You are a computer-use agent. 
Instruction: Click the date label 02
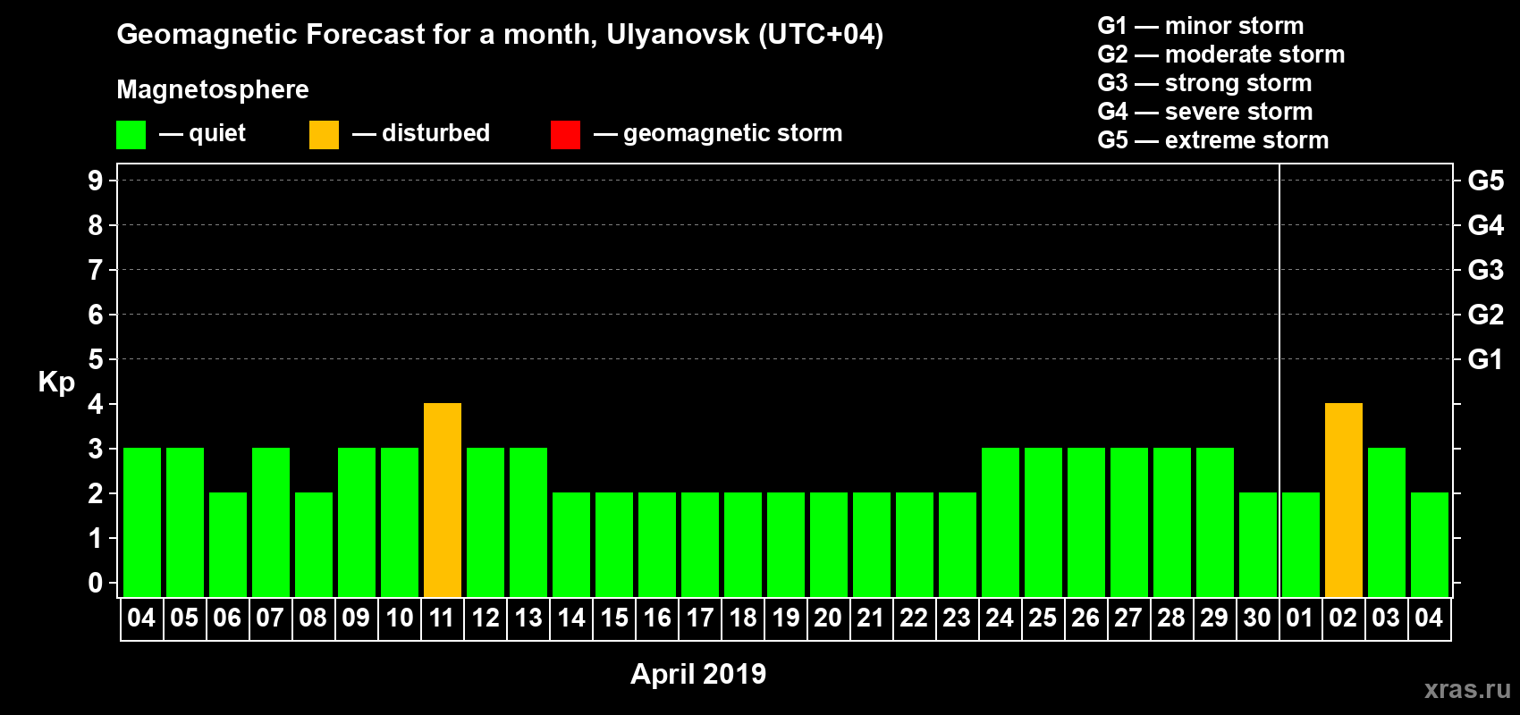click(1343, 618)
